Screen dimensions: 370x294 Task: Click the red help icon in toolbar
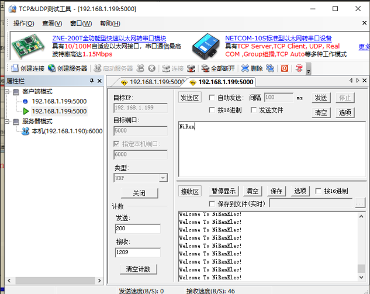pyautogui.click(x=299, y=68)
